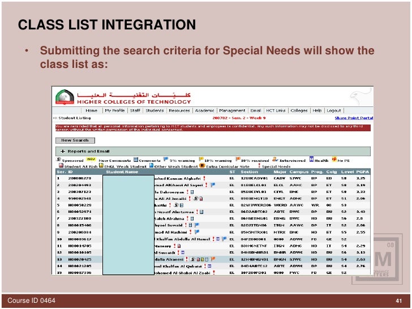The width and height of the screenshot is (412, 309).
Task: Click the Health legend icon
Action: coord(311,159)
